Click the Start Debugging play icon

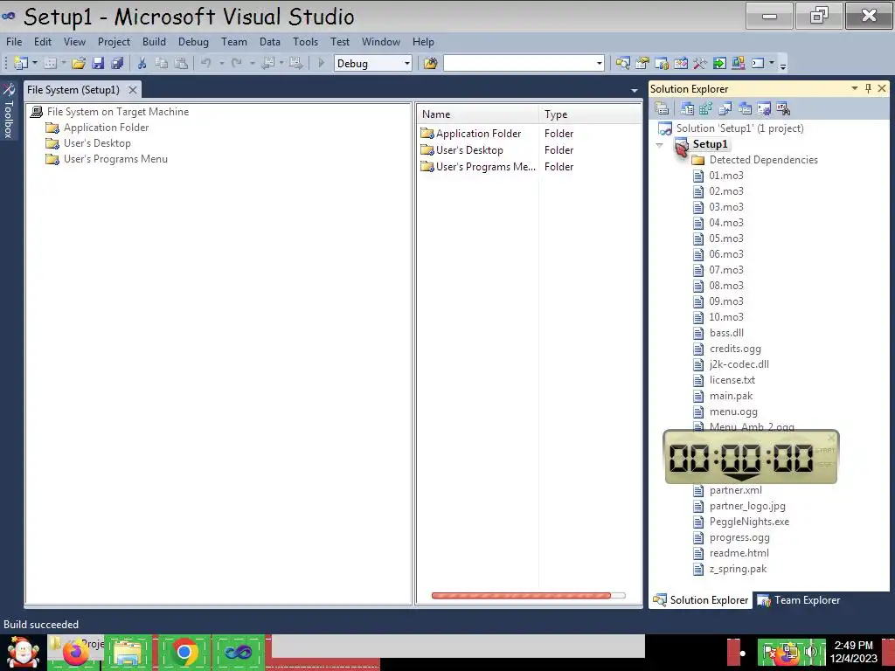322,63
